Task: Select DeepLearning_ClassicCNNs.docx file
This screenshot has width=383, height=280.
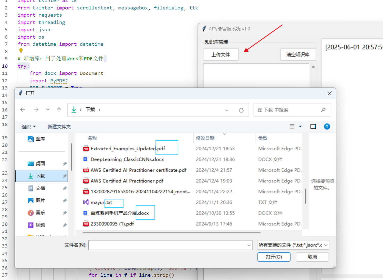Action: point(127,160)
